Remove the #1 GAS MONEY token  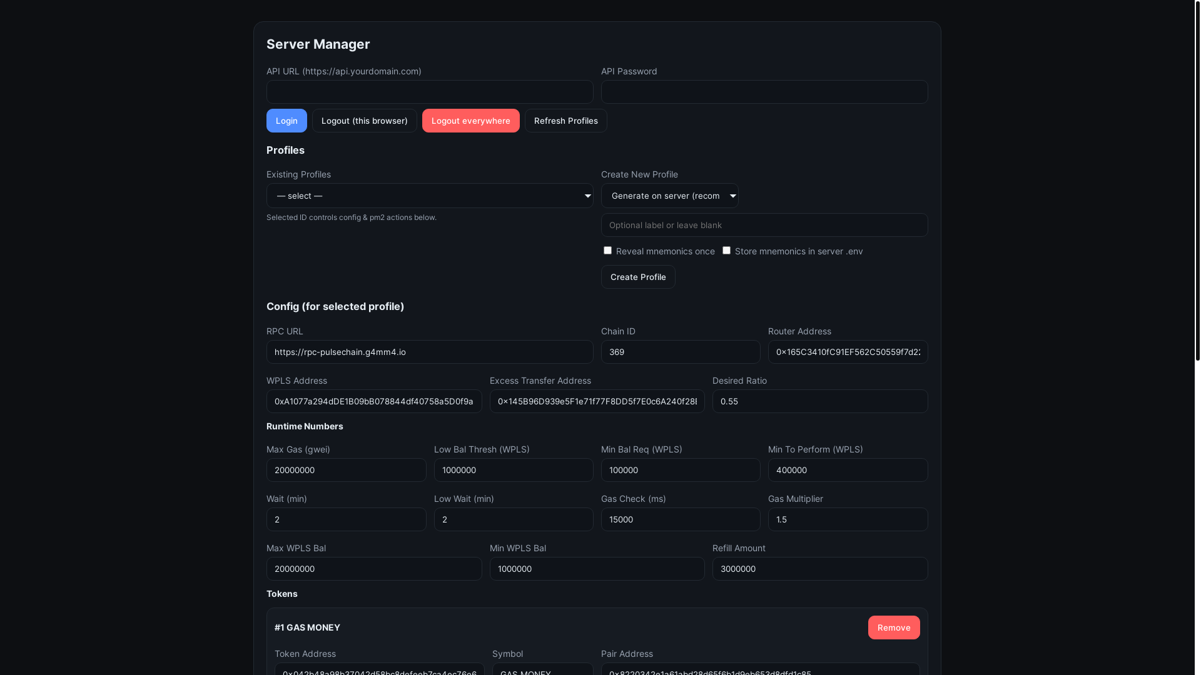click(894, 627)
